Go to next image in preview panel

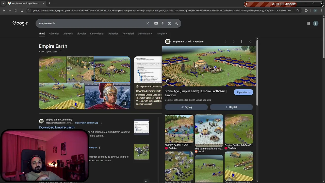coord(234,41)
